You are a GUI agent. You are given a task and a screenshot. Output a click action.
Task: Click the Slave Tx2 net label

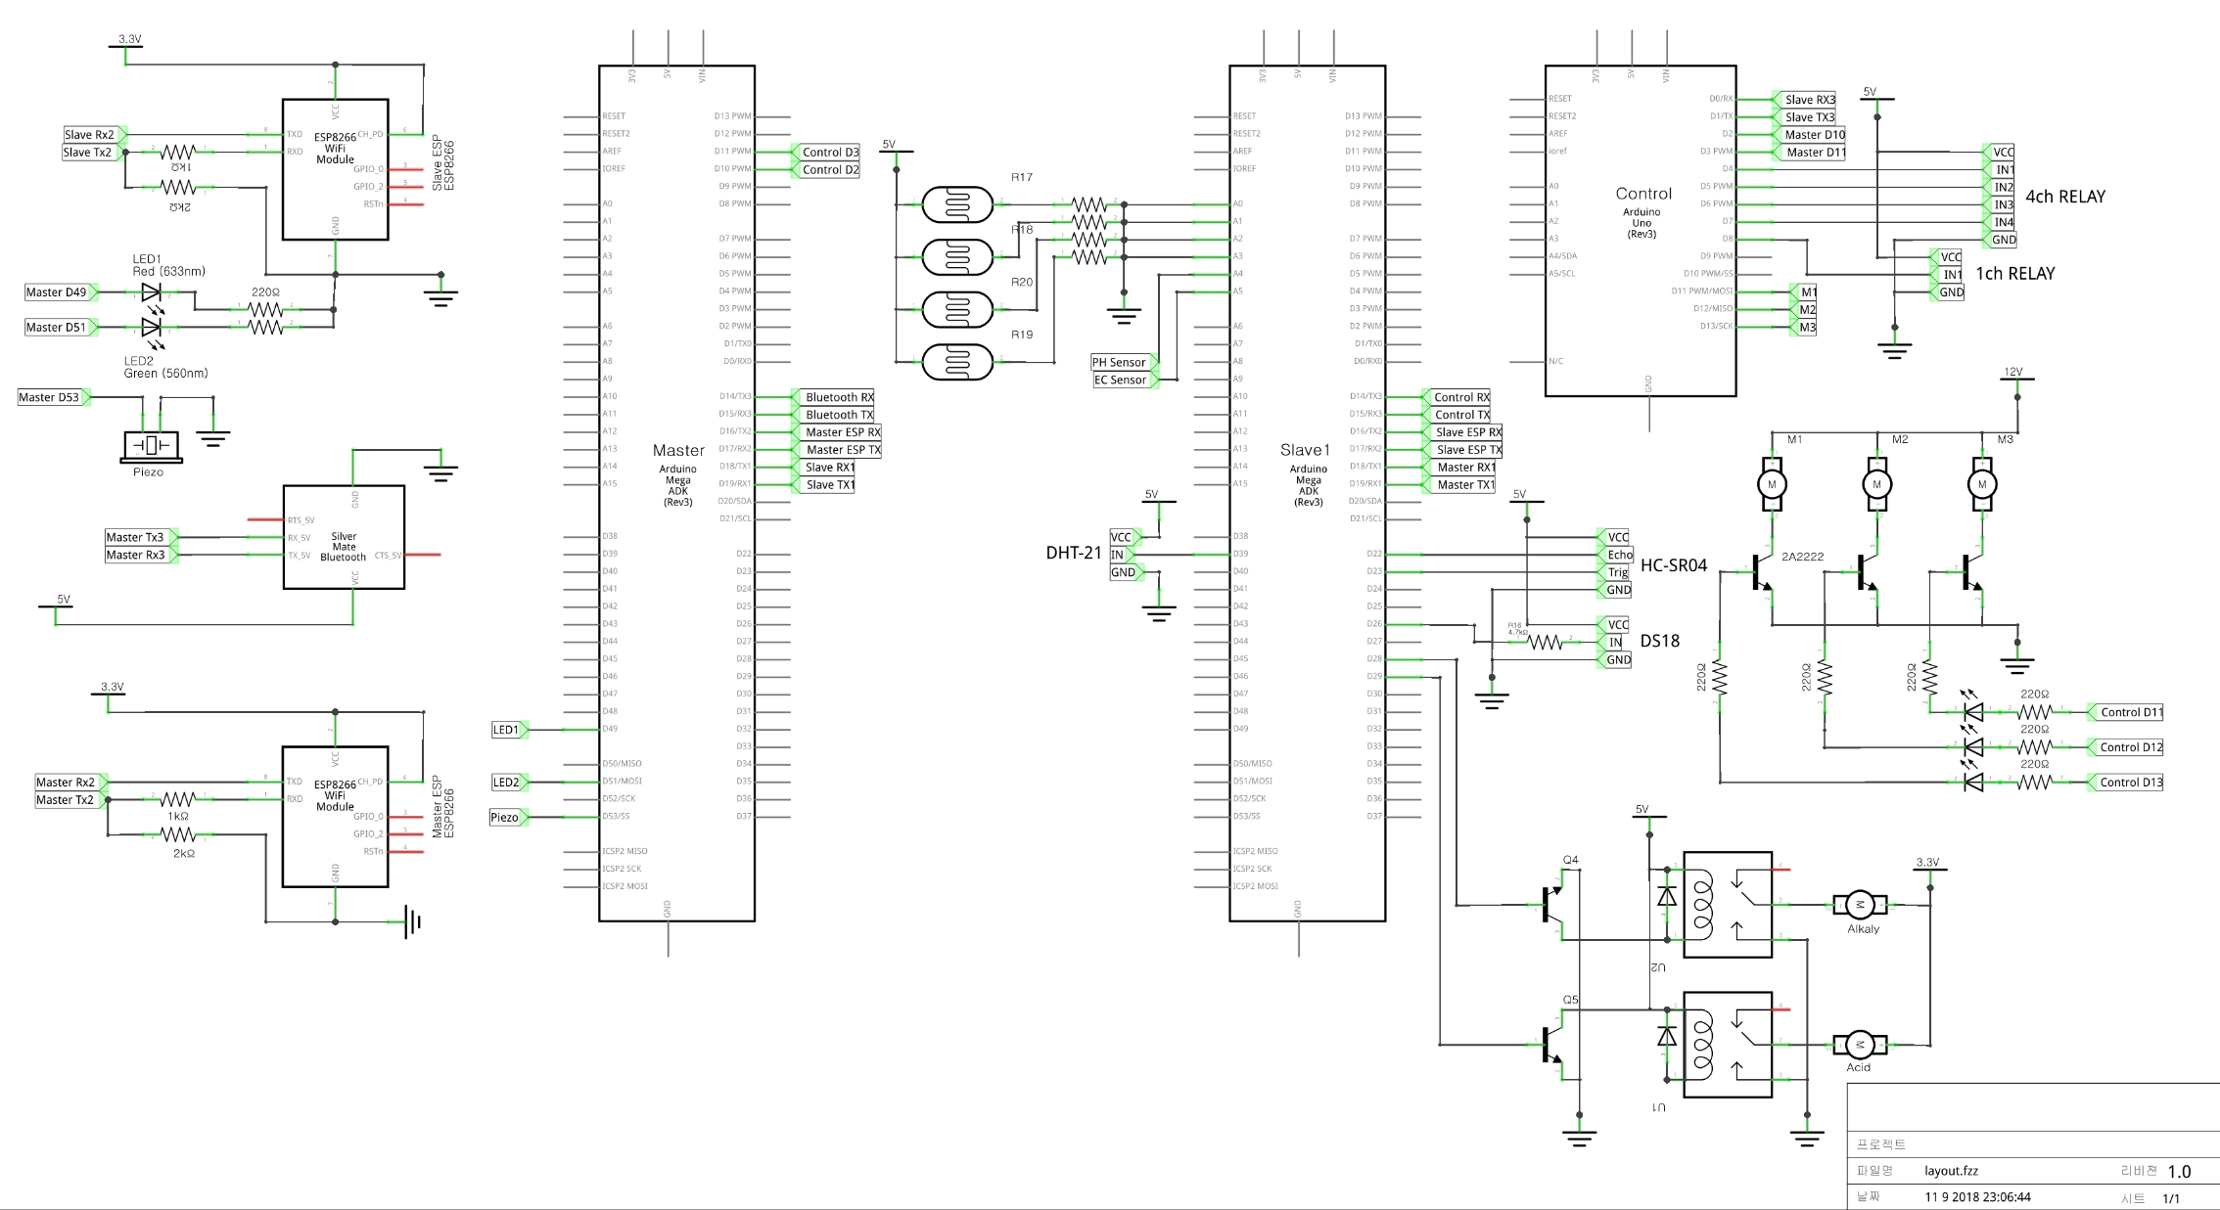(93, 153)
